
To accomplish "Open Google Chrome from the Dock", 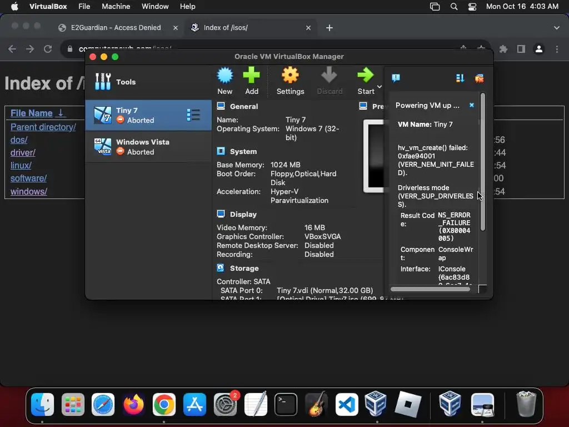I will tap(164, 404).
